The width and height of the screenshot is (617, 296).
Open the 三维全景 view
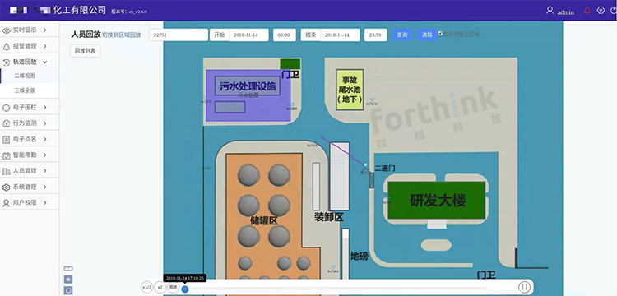click(25, 90)
